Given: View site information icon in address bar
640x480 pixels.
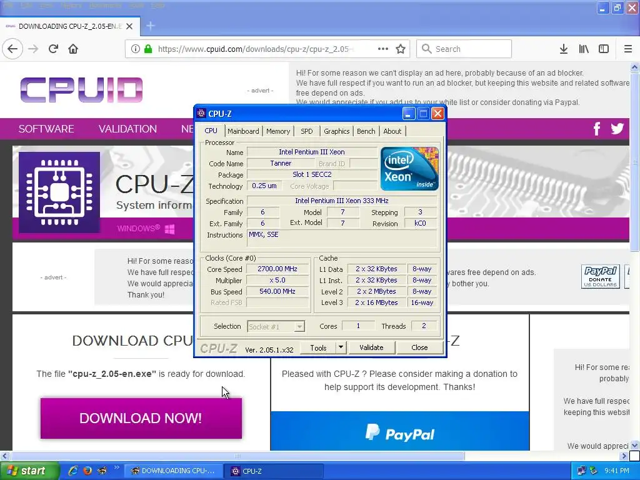Looking at the screenshot, I should point(136,49).
